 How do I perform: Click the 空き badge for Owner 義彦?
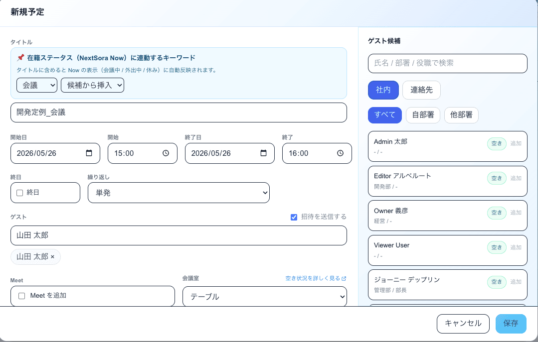[x=497, y=213]
